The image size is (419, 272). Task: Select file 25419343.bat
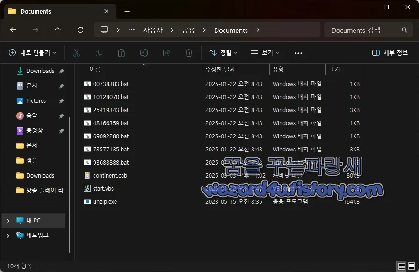coord(106,110)
